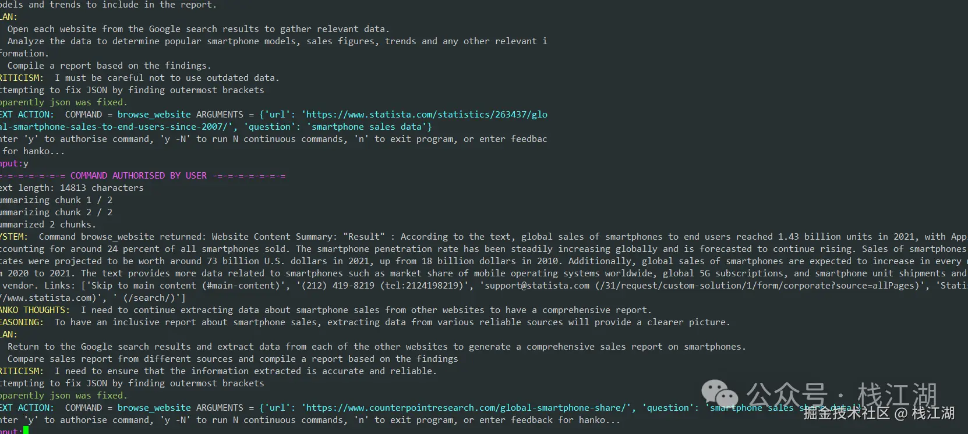The width and height of the screenshot is (968, 434).
Task: Click the outdated data CRITICISM line
Action: 140,78
